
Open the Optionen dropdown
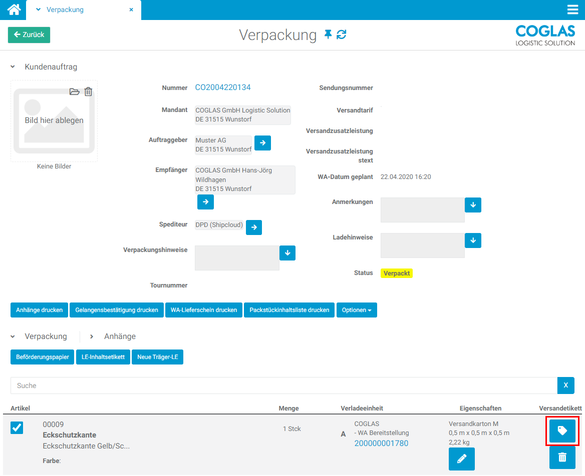(x=356, y=310)
